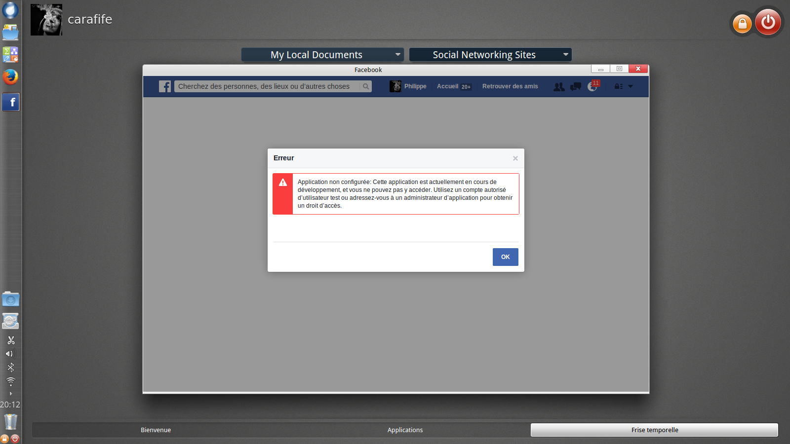This screenshot has height=444, width=790.
Task: Close the Erreur dialog with the X
Action: (515, 158)
